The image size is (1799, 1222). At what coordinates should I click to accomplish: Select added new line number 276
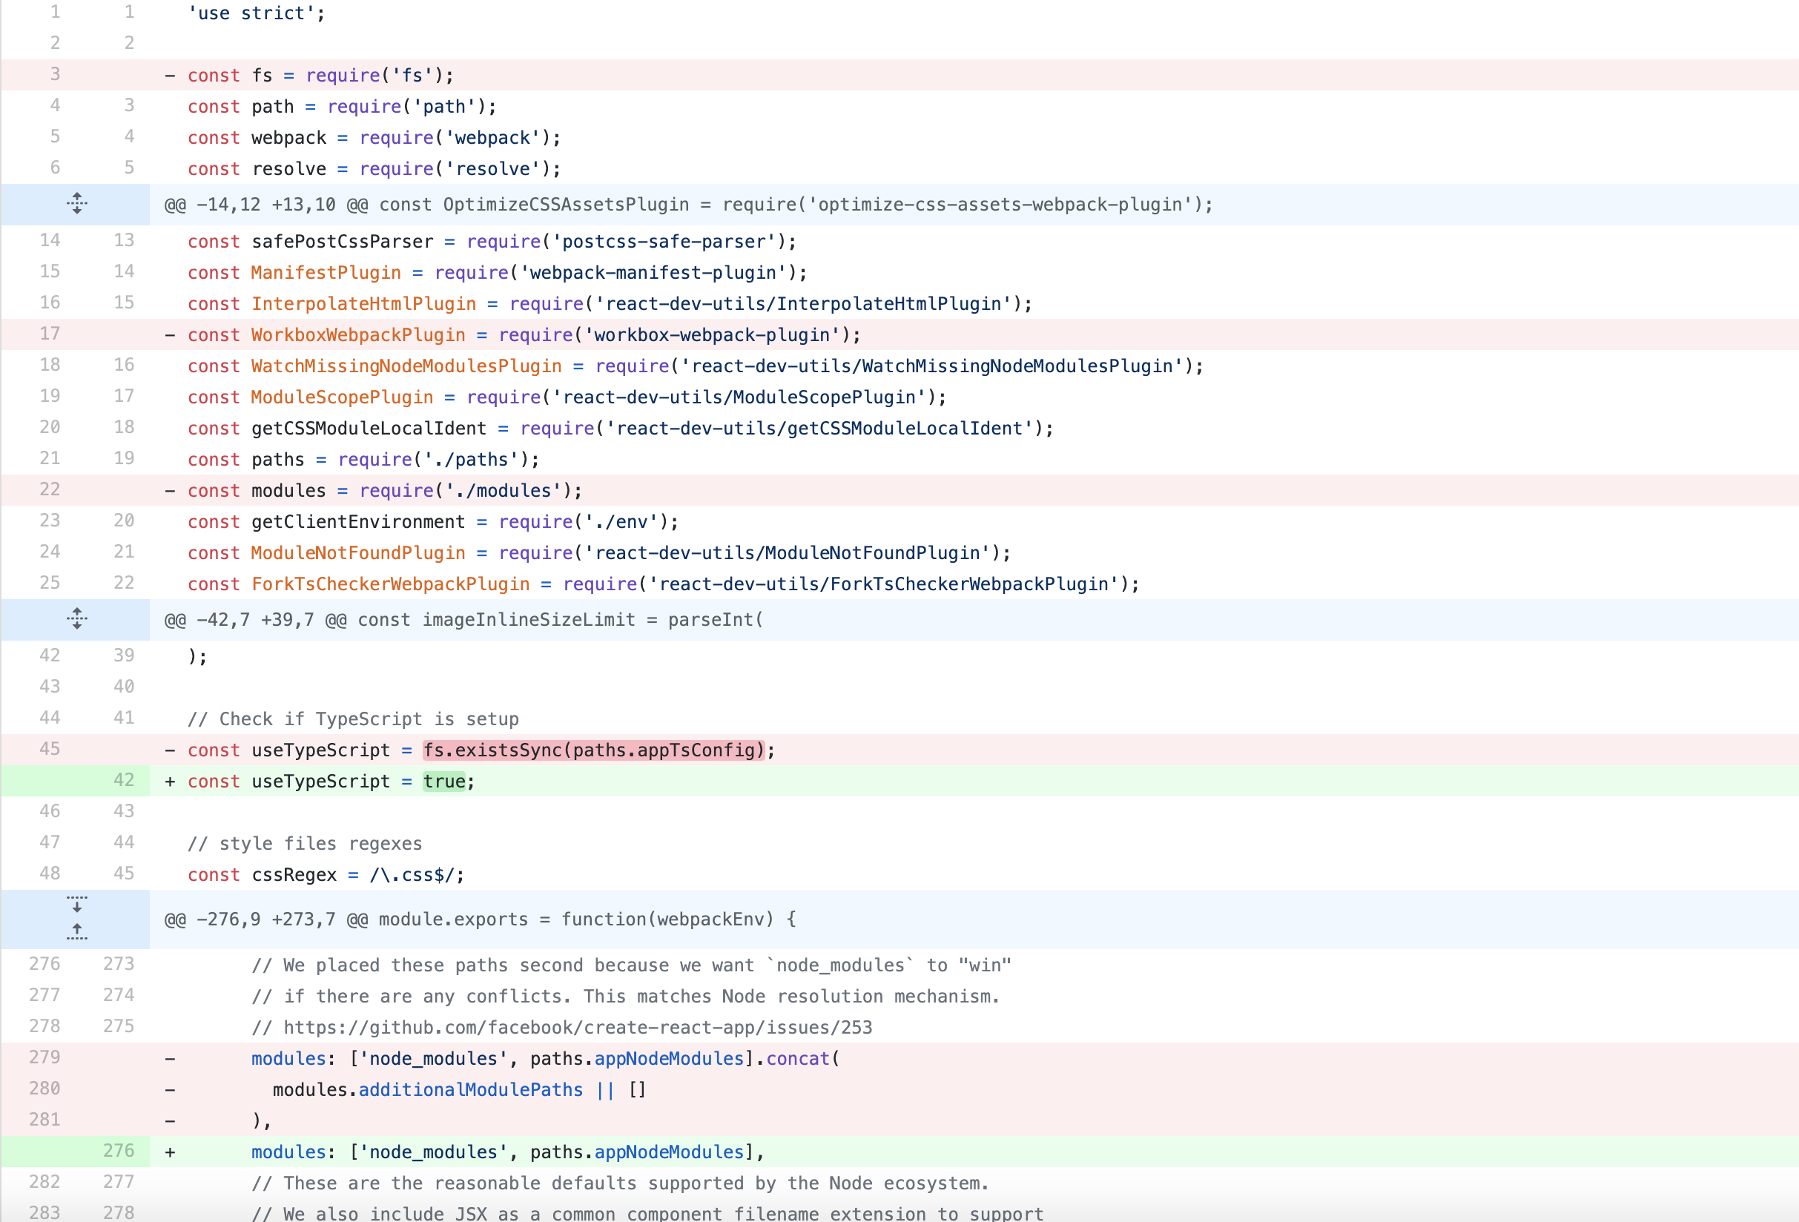[x=119, y=1151]
